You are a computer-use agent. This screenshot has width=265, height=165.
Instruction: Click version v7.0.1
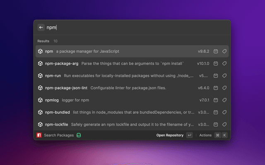tap(204, 100)
